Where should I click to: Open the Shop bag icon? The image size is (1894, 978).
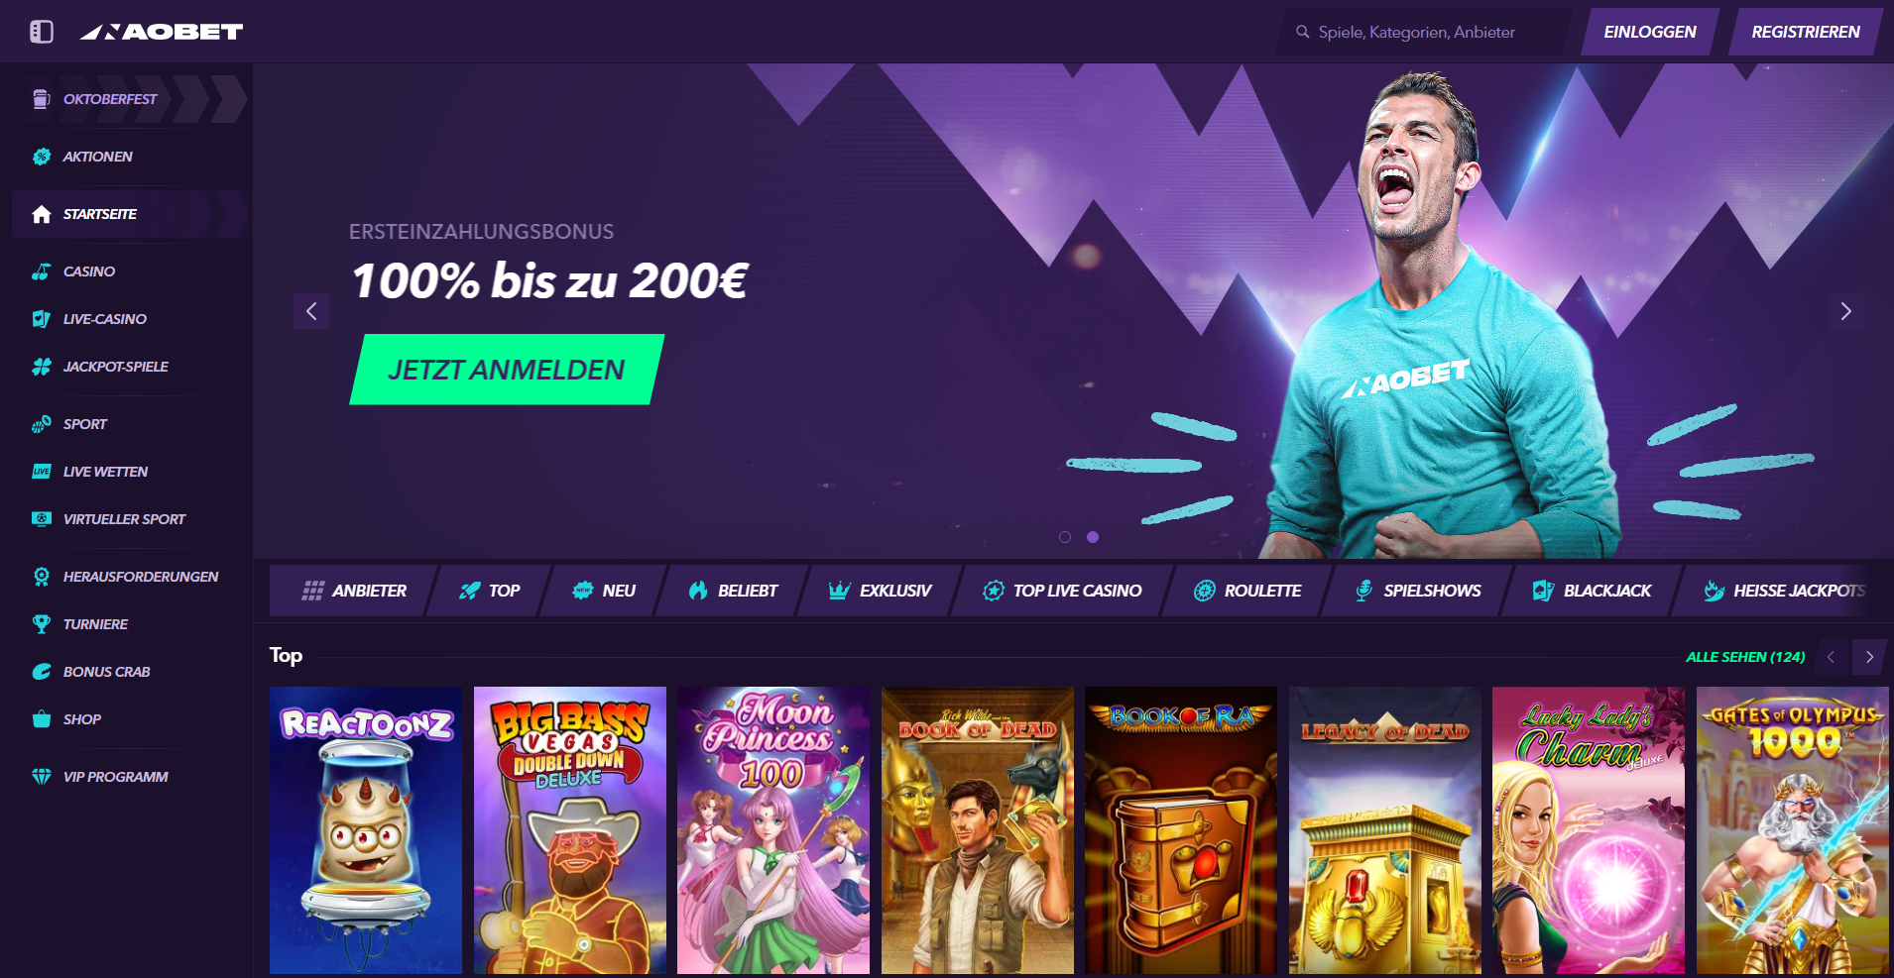point(41,719)
